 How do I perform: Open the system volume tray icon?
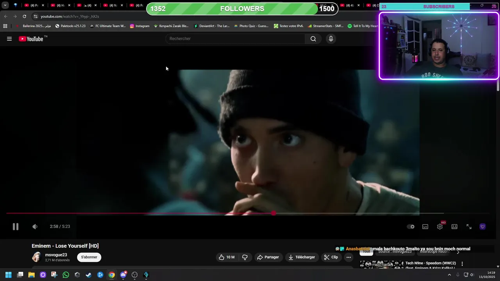click(472, 275)
